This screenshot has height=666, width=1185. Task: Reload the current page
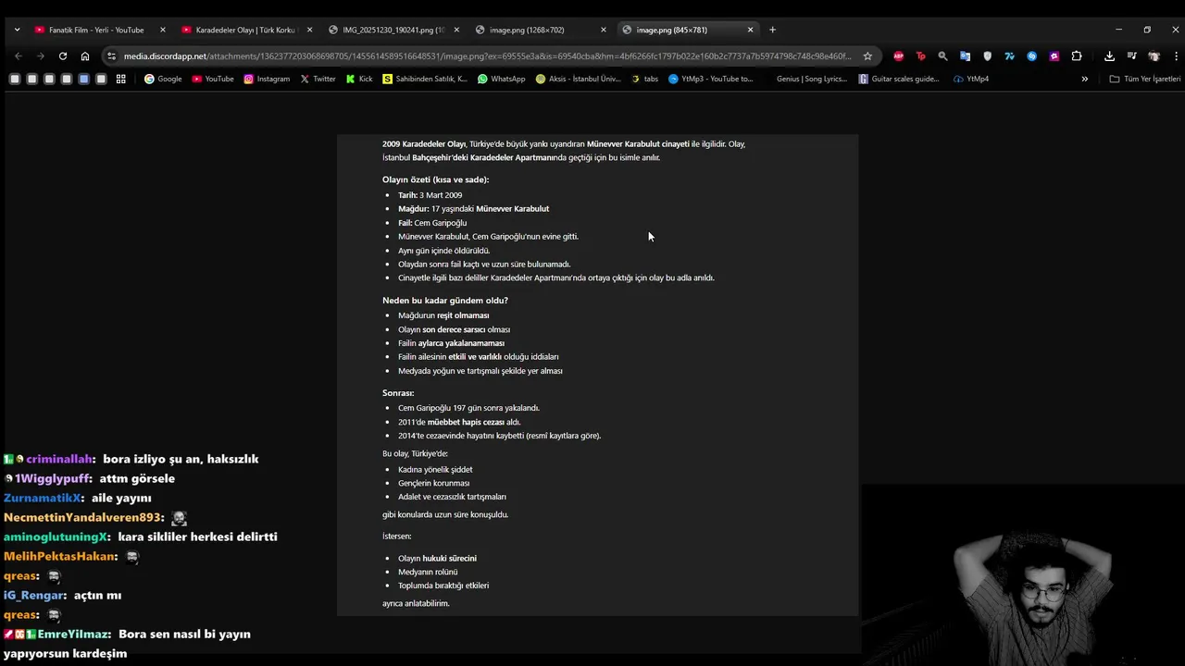(x=63, y=56)
